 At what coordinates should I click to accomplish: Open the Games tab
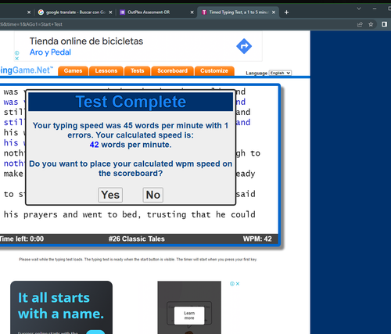pyautogui.click(x=73, y=71)
